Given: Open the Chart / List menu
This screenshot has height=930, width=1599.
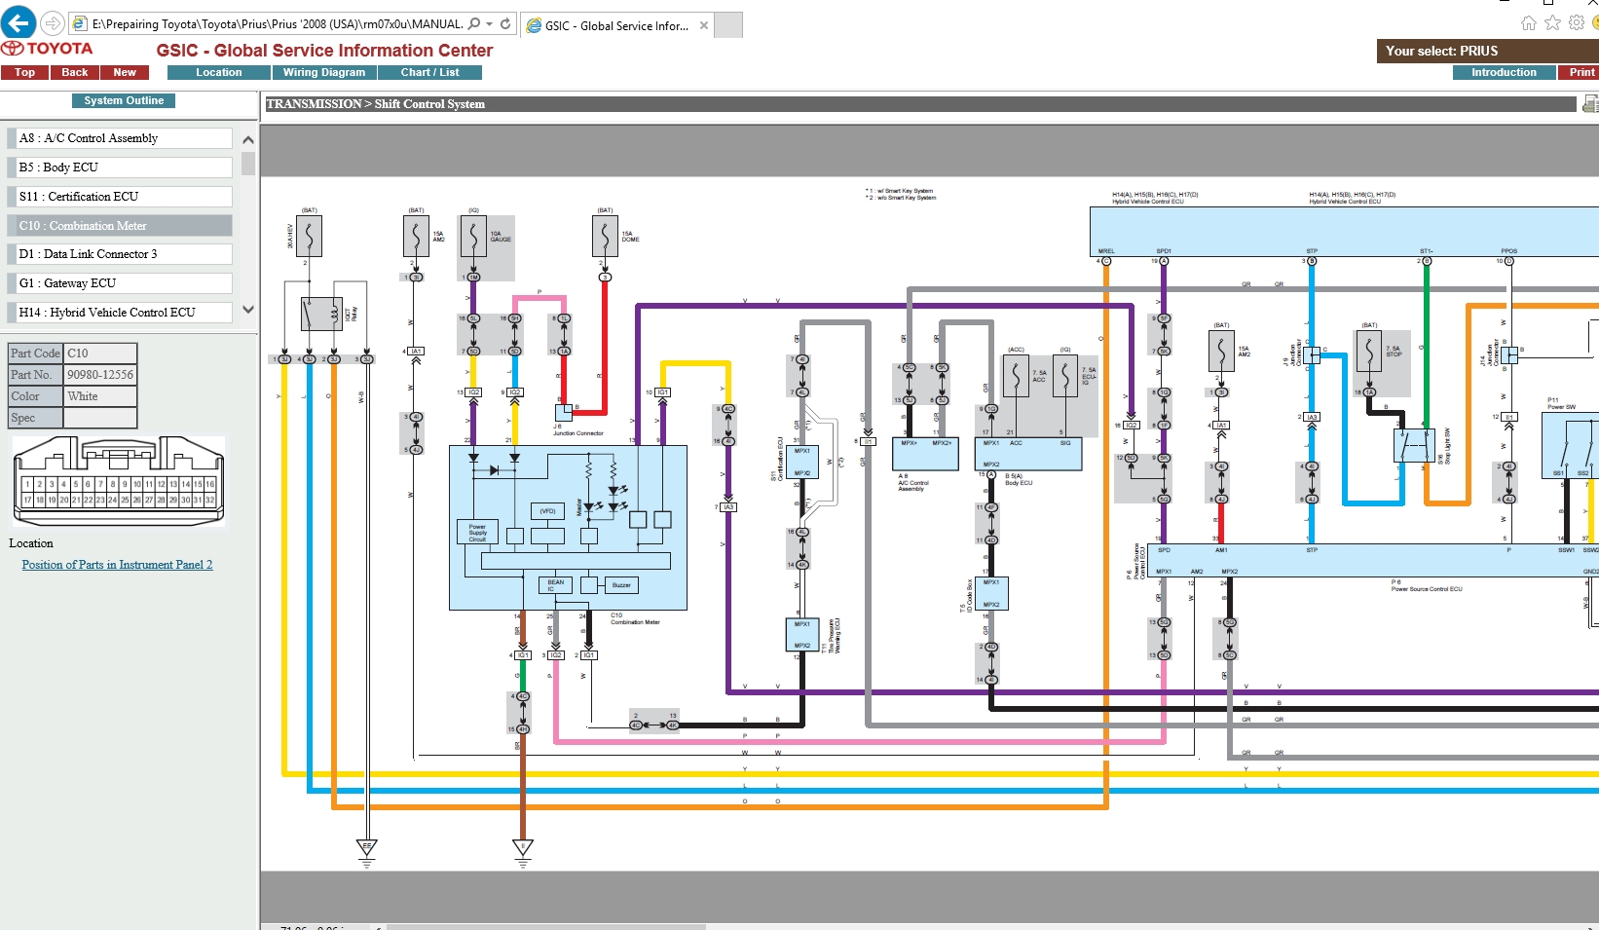Looking at the screenshot, I should [429, 72].
